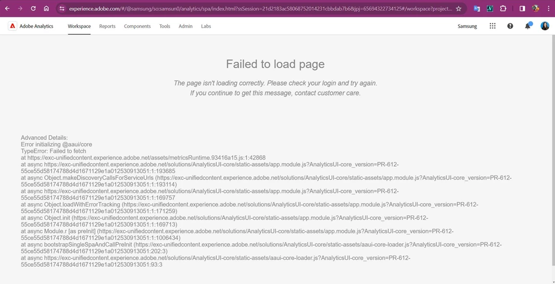The image size is (555, 284).
Task: Open the Tools menu
Action: click(164, 26)
